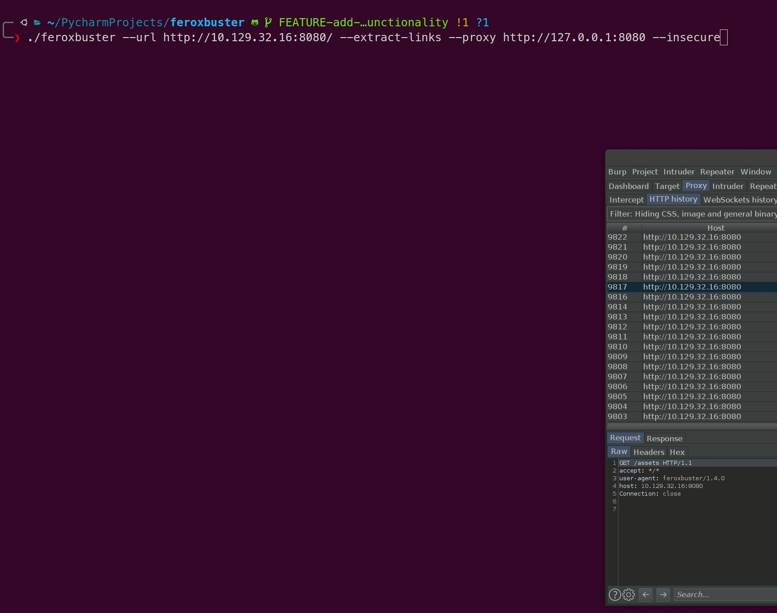Select the Proxy tab

click(x=696, y=186)
